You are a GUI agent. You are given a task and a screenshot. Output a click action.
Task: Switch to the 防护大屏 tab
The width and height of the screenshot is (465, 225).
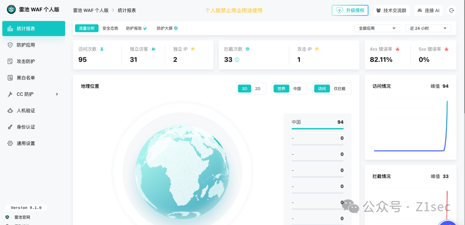[x=167, y=28]
